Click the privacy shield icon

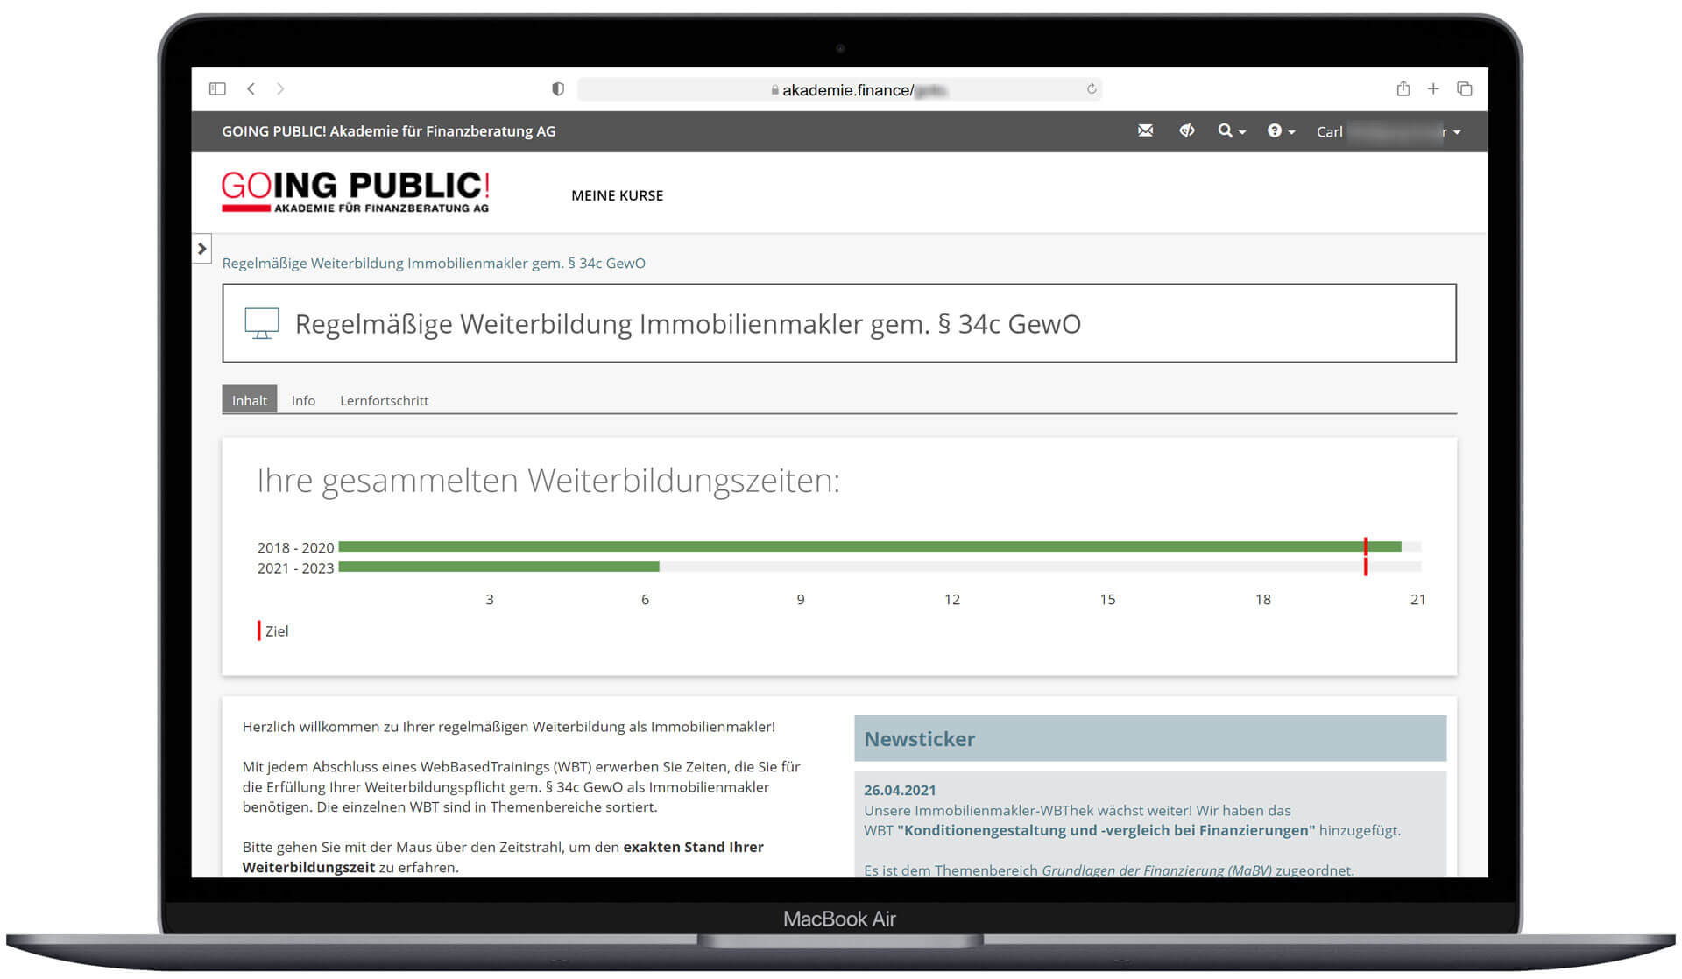[558, 88]
